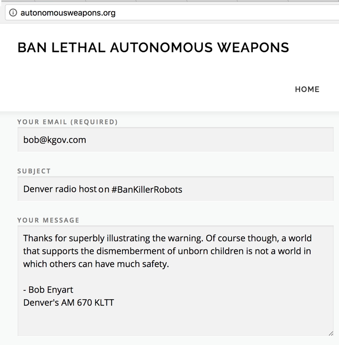Click the Bob Enyart signature line
339x345 pixels.
pyautogui.click(x=48, y=290)
